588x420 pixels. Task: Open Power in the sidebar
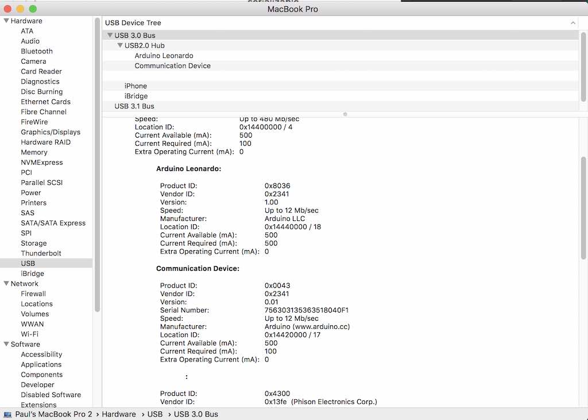point(31,193)
